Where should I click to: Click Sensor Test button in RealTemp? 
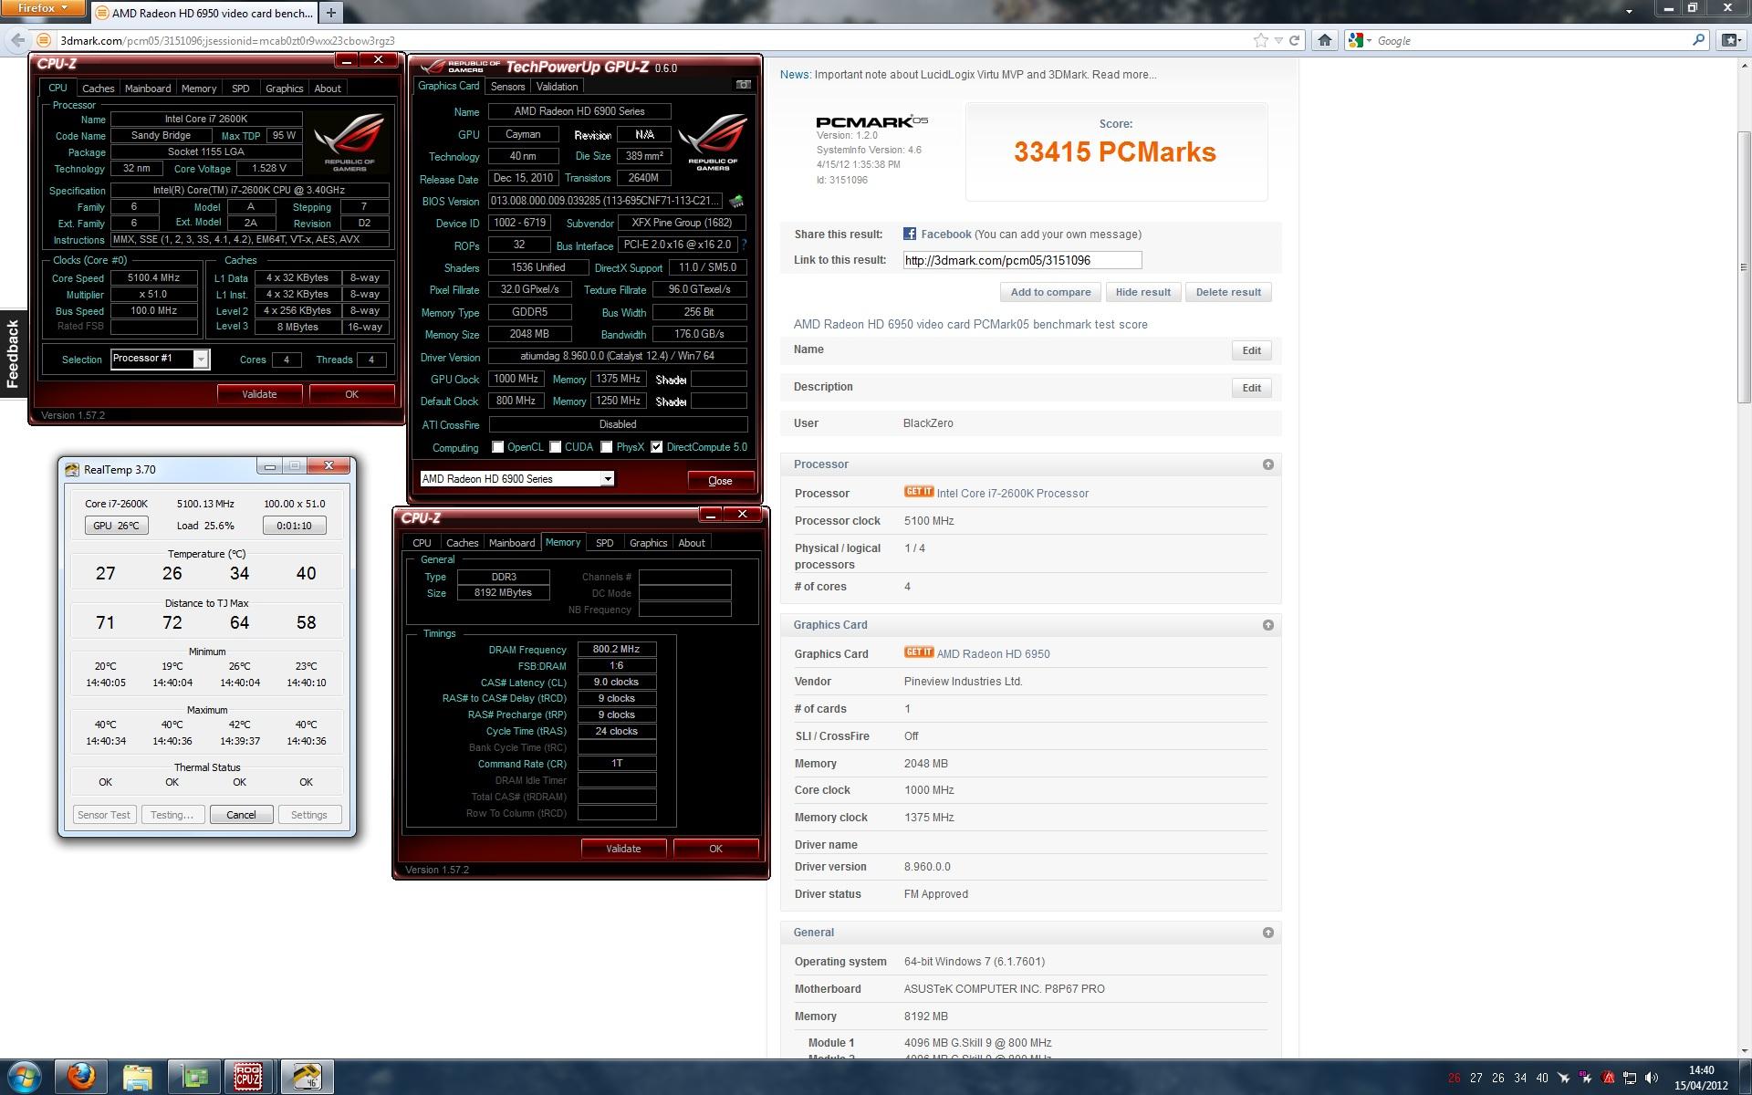click(104, 815)
